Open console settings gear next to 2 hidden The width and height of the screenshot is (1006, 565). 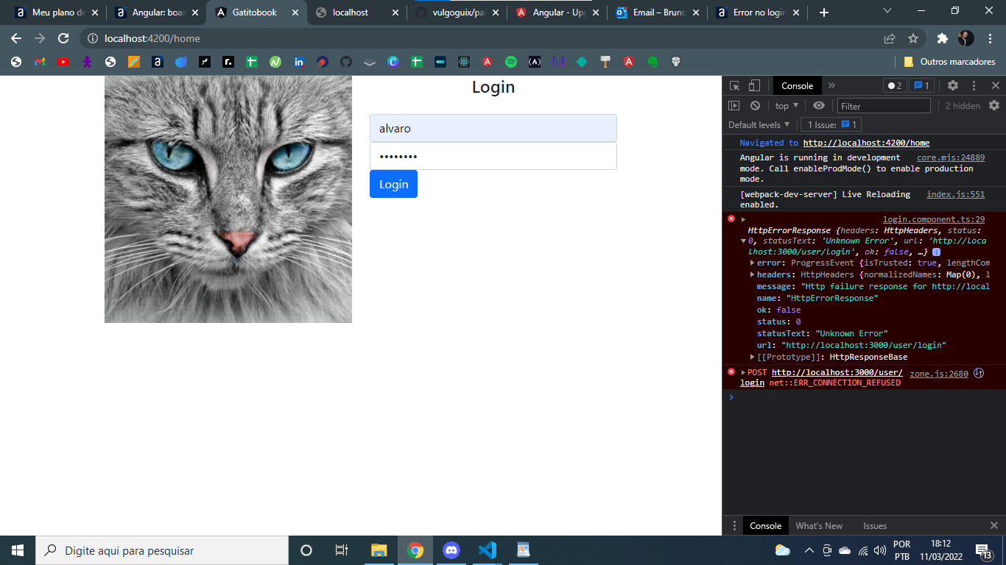point(994,106)
